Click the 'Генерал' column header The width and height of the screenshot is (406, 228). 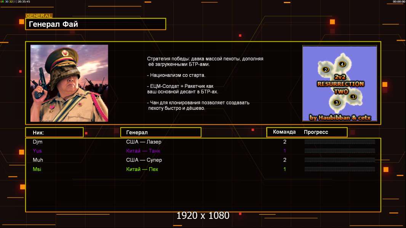161,133
